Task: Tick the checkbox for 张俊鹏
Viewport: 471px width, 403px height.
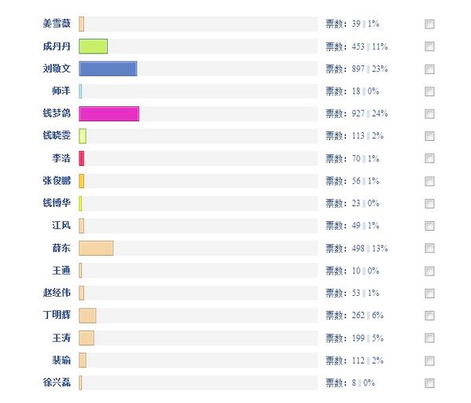Action: 429,181
